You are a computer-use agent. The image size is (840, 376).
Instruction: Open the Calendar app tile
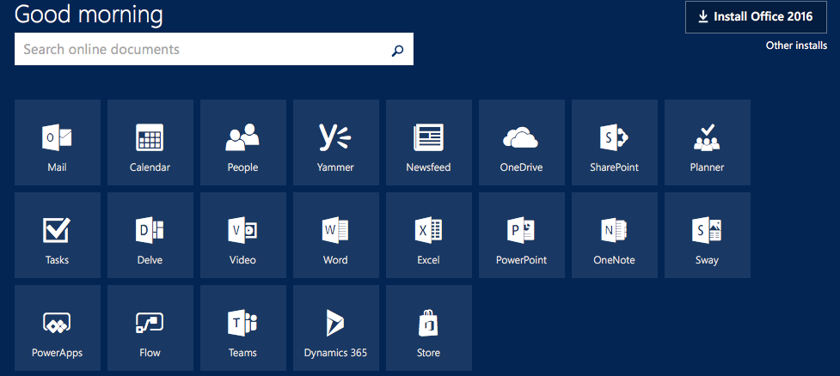click(150, 143)
